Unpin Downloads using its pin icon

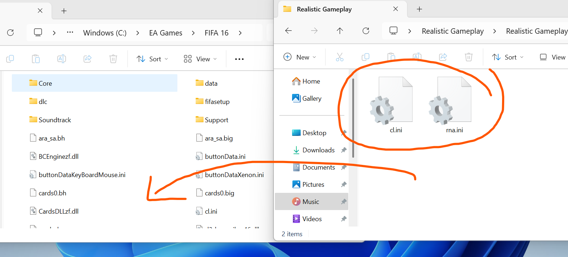pyautogui.click(x=344, y=150)
